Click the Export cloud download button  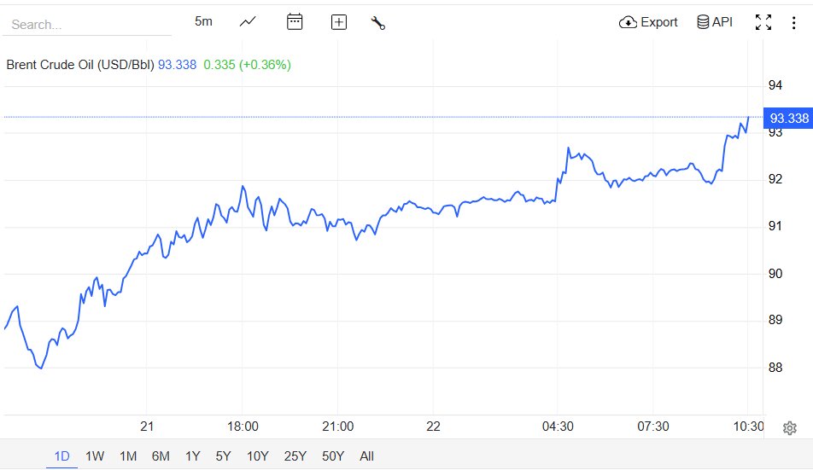pyautogui.click(x=648, y=22)
